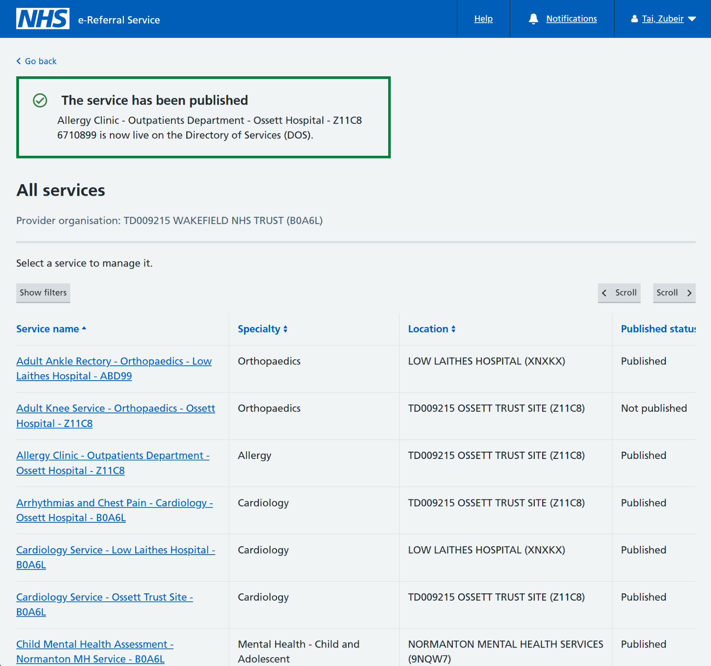Open Cardiology Service Low Laithes Hospital link
The image size is (711, 666).
[x=116, y=557]
